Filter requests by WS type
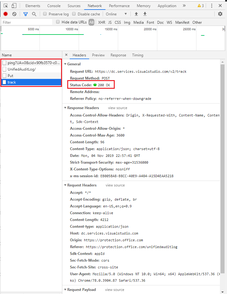 tap(169, 22)
